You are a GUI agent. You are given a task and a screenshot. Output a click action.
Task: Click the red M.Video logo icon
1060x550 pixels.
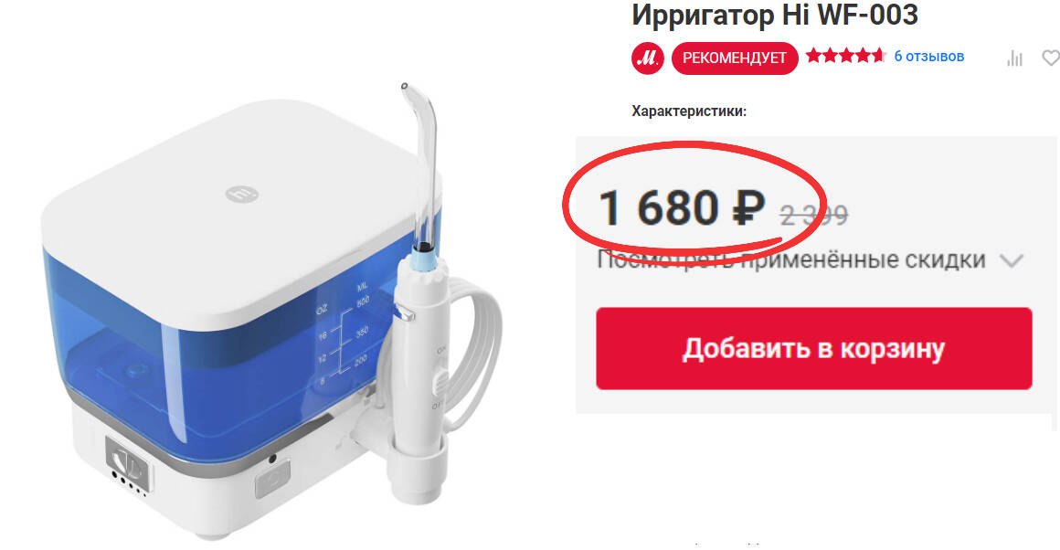(648, 58)
